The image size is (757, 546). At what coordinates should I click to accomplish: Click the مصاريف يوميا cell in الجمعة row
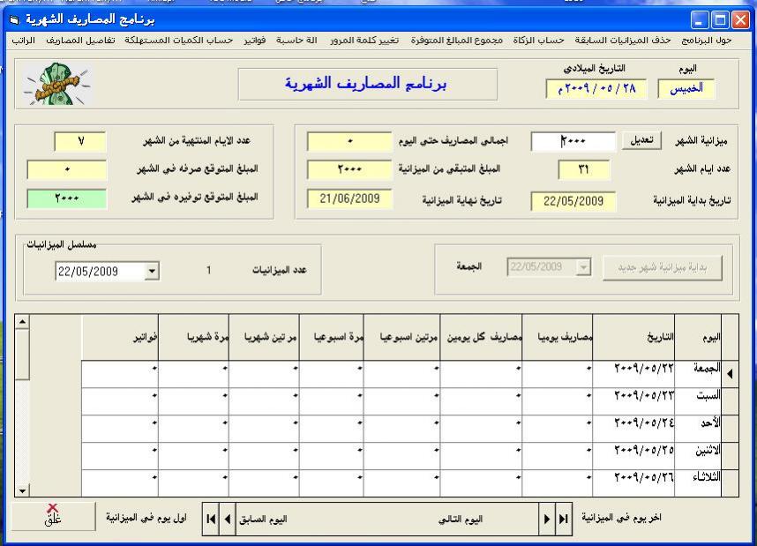click(558, 374)
